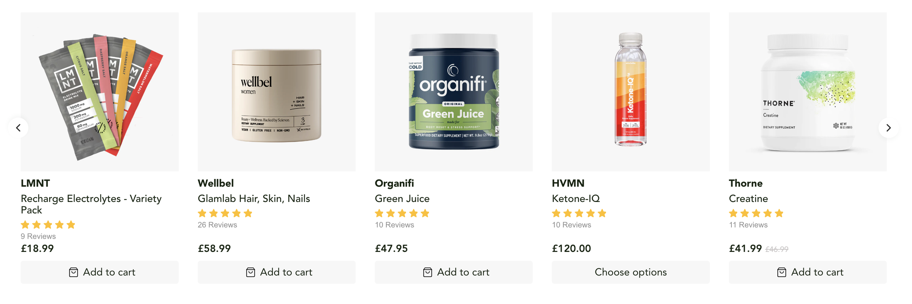Add Wellbel Glamlab to cart

click(x=277, y=272)
